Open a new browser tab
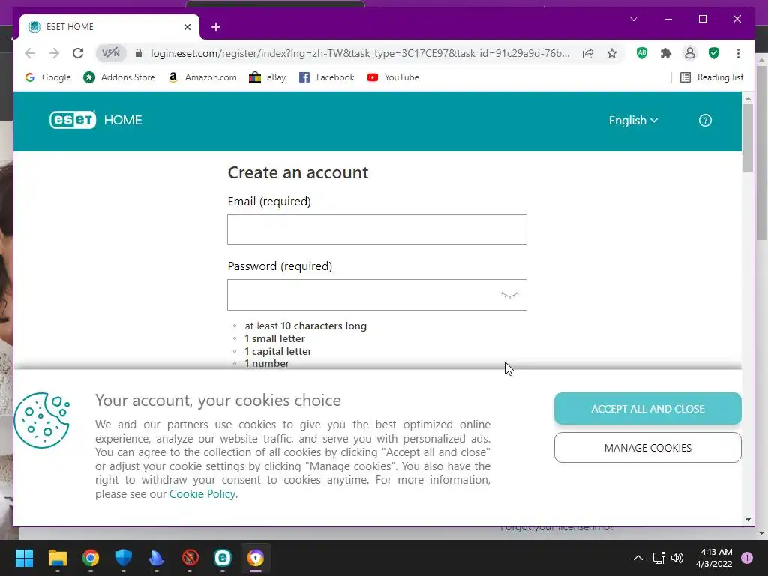 pos(216,27)
